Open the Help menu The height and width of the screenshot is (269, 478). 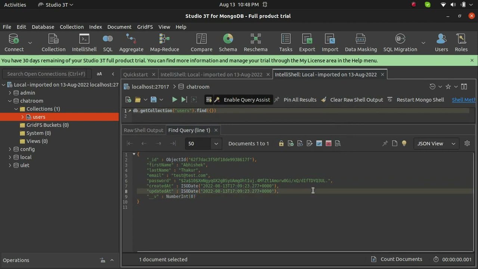point(181,27)
